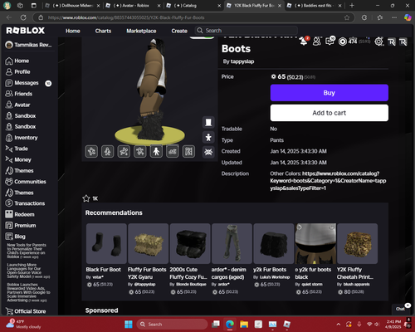Click the clothing item icon beside avatar preview
The height and width of the screenshot is (332, 415).
(x=208, y=122)
